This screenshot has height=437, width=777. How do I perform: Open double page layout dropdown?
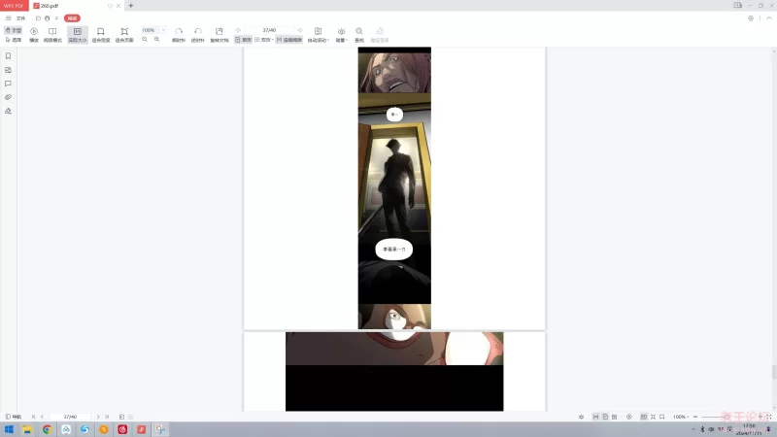[x=264, y=40]
